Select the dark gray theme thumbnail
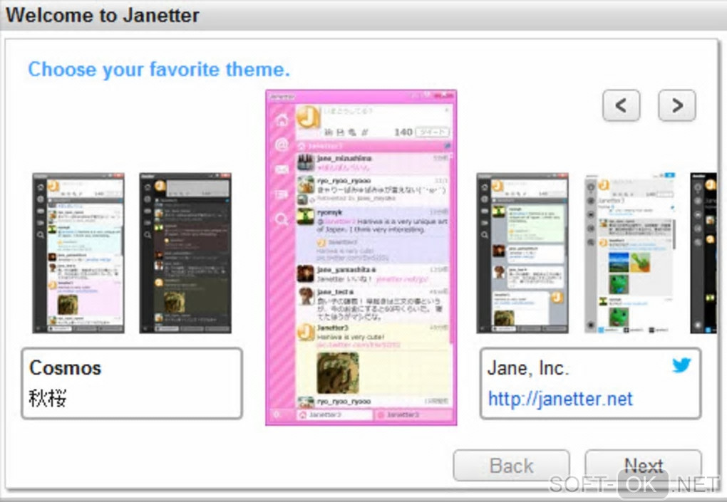Viewport: 727px width, 502px height. click(x=185, y=253)
